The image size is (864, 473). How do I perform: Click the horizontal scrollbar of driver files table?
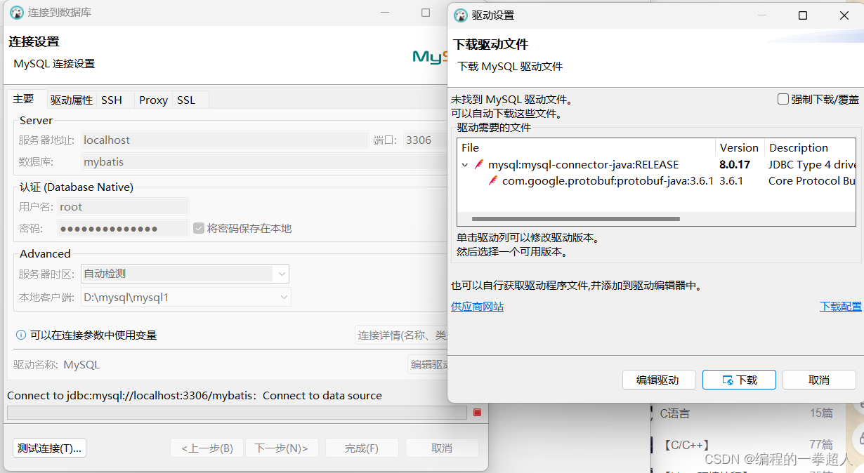pyautogui.click(x=575, y=219)
